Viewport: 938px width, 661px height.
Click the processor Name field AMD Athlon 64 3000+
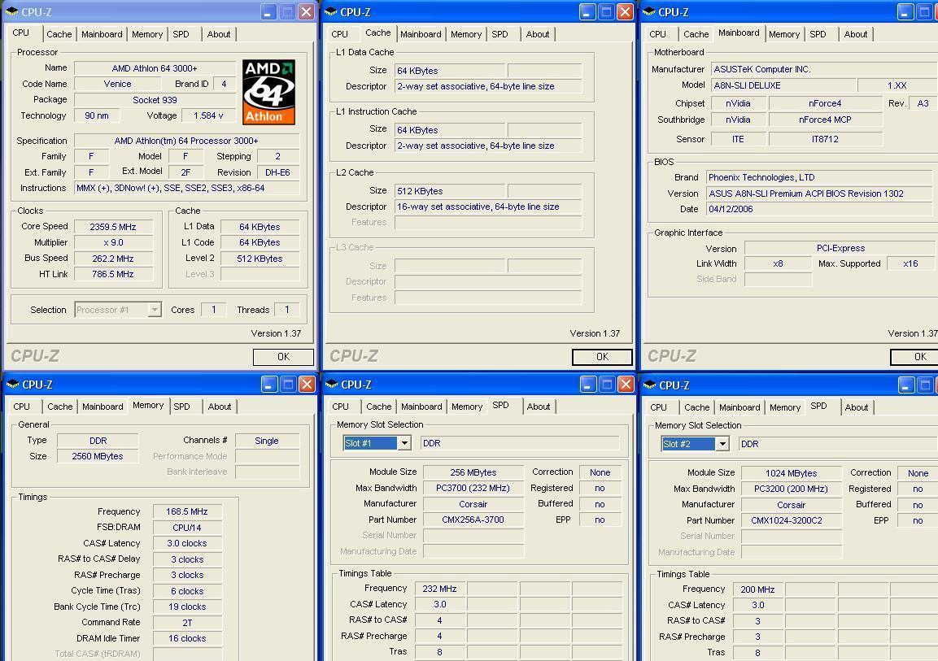pyautogui.click(x=155, y=68)
